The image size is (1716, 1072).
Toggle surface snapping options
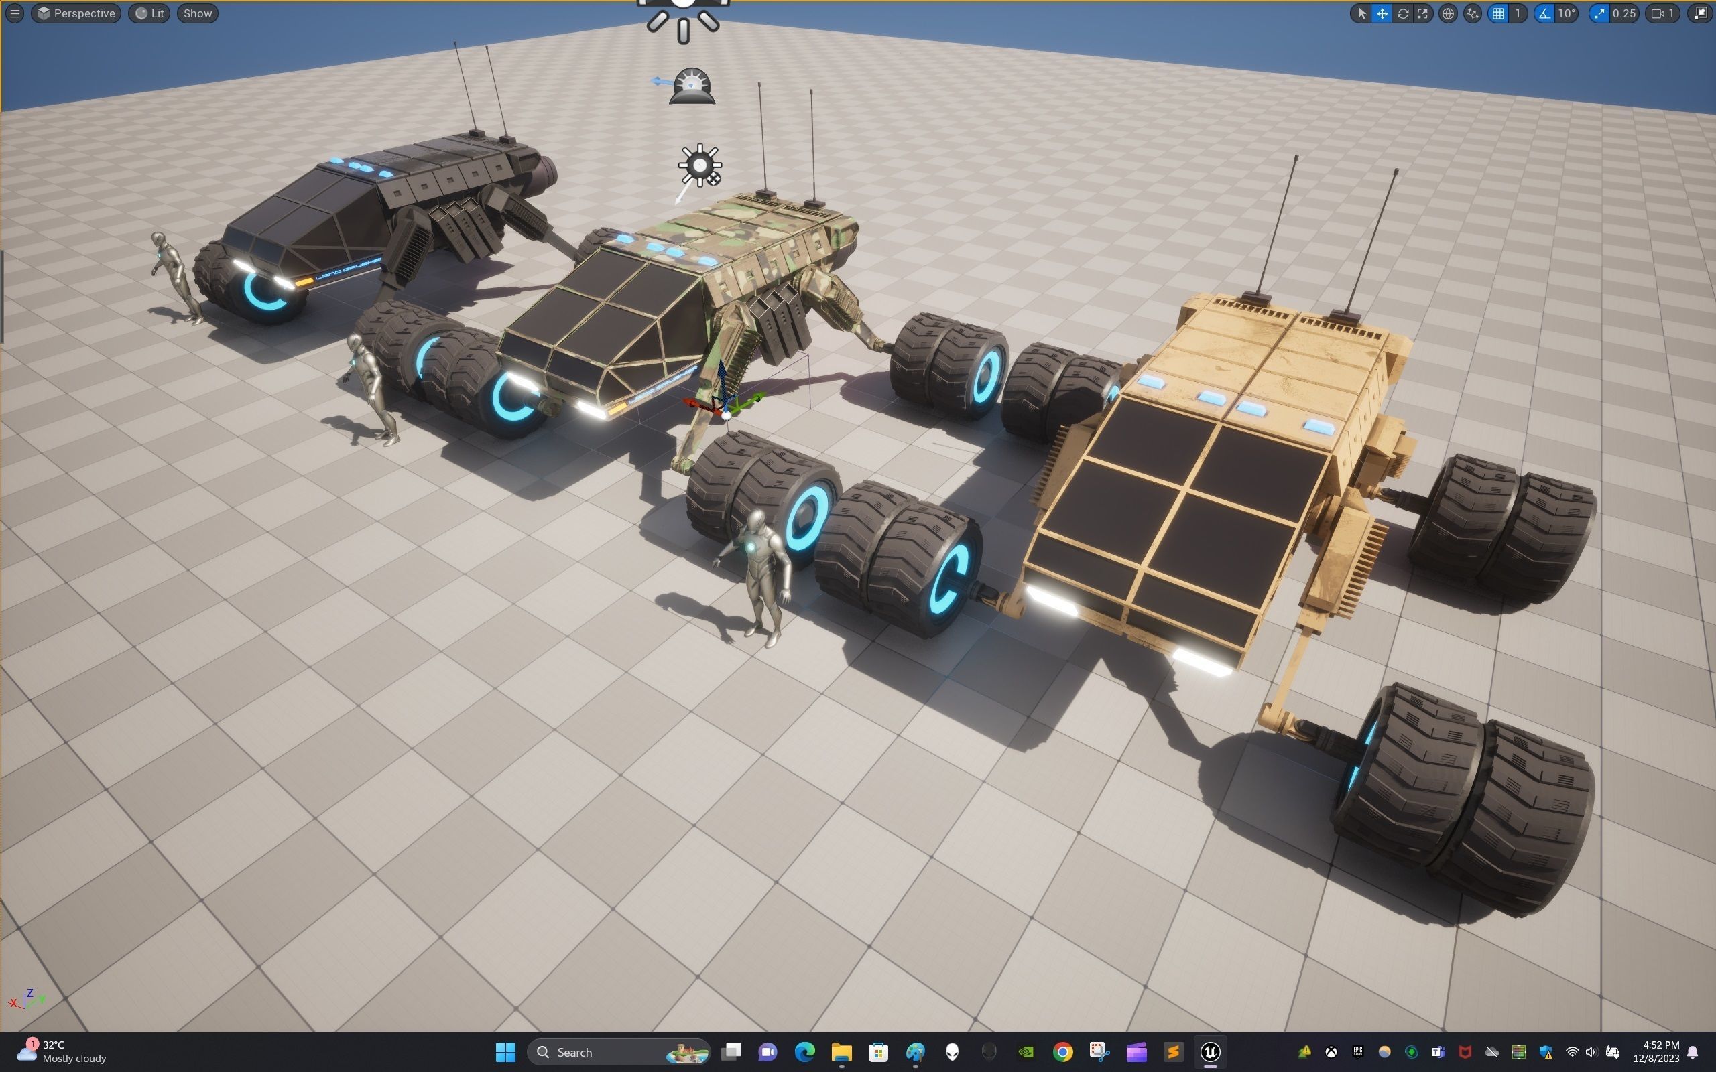(1473, 13)
